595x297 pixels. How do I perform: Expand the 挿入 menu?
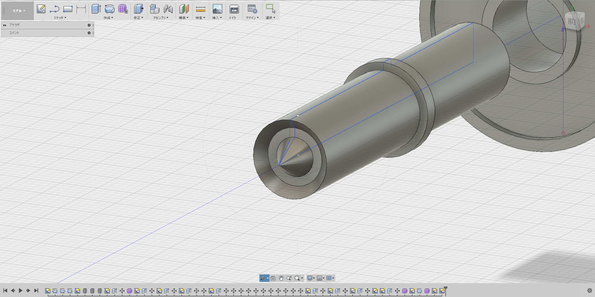pyautogui.click(x=217, y=18)
